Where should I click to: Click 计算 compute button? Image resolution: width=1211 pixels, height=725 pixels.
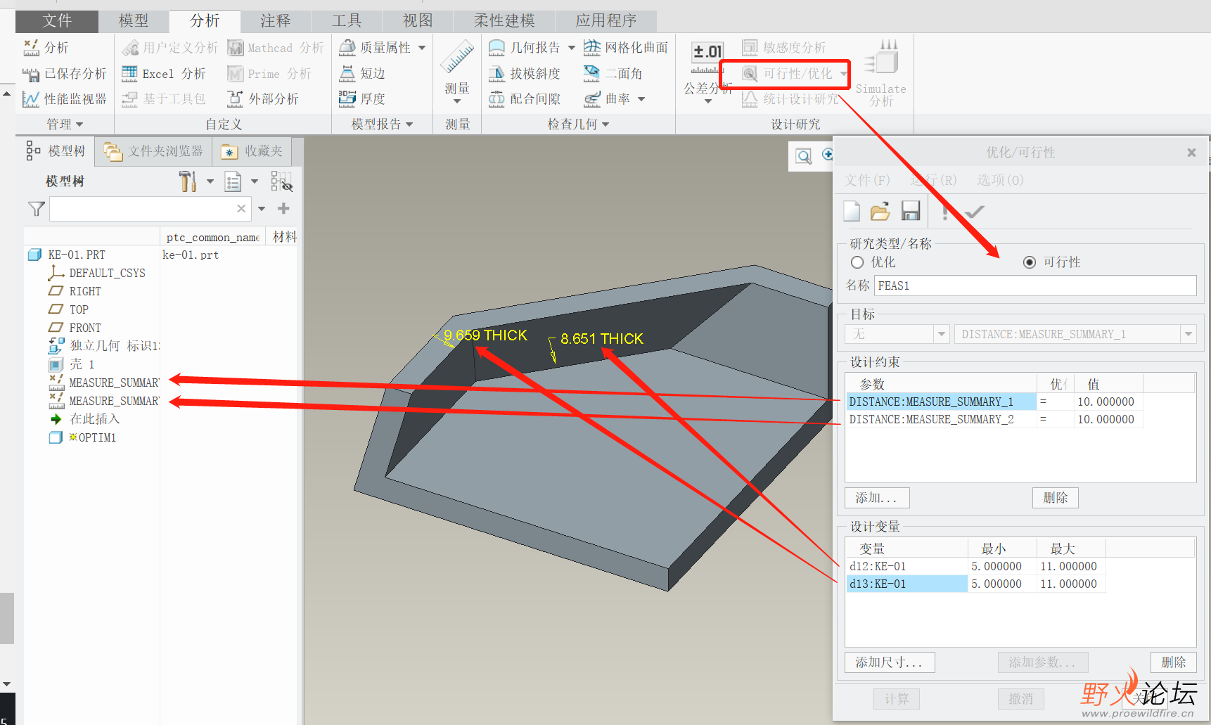click(x=897, y=699)
